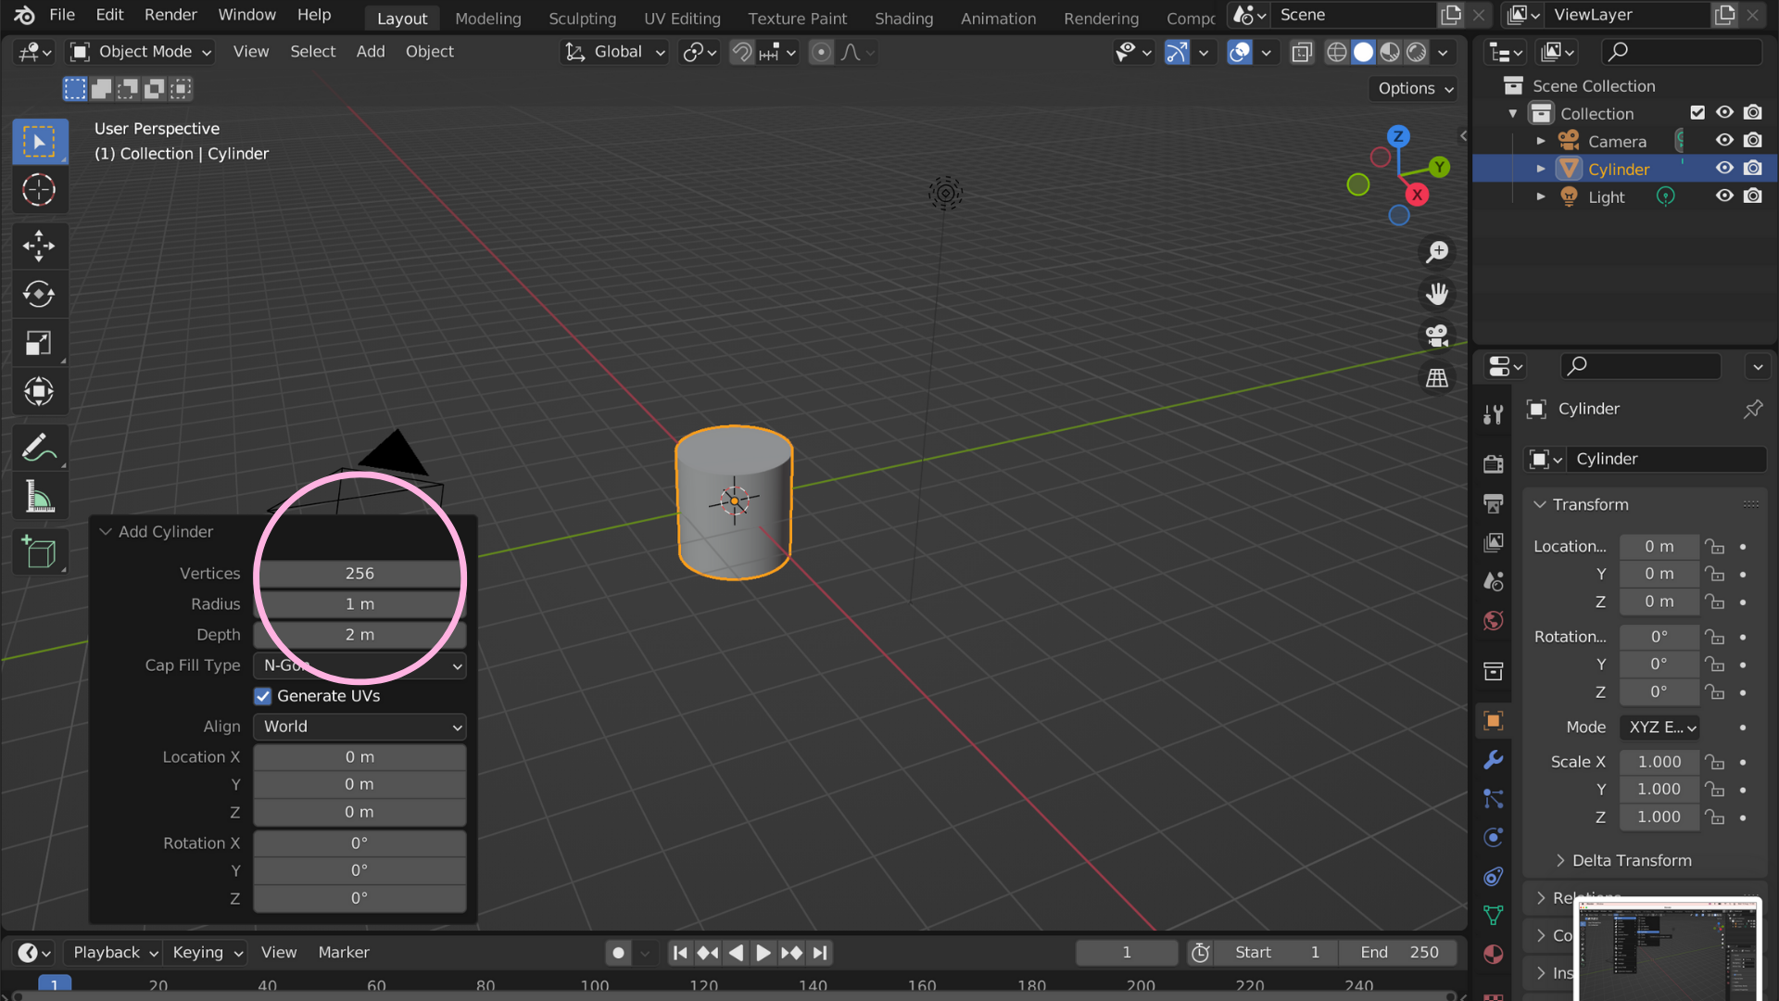Activate the Rotate tool
Viewport: 1779px width, 1001px height.
pos(39,294)
